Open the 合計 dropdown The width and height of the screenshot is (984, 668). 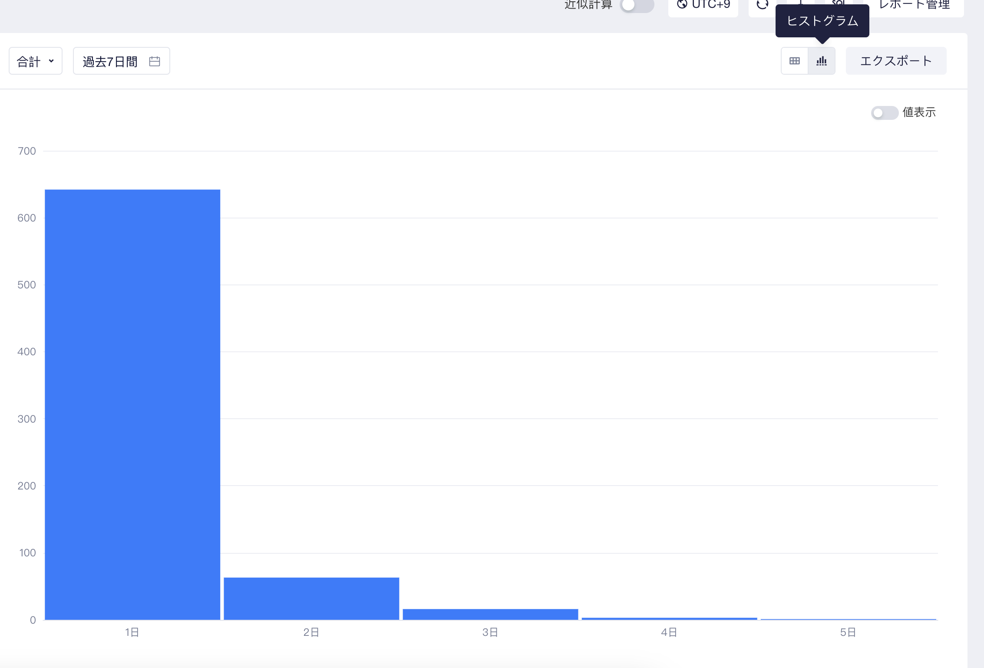[36, 61]
